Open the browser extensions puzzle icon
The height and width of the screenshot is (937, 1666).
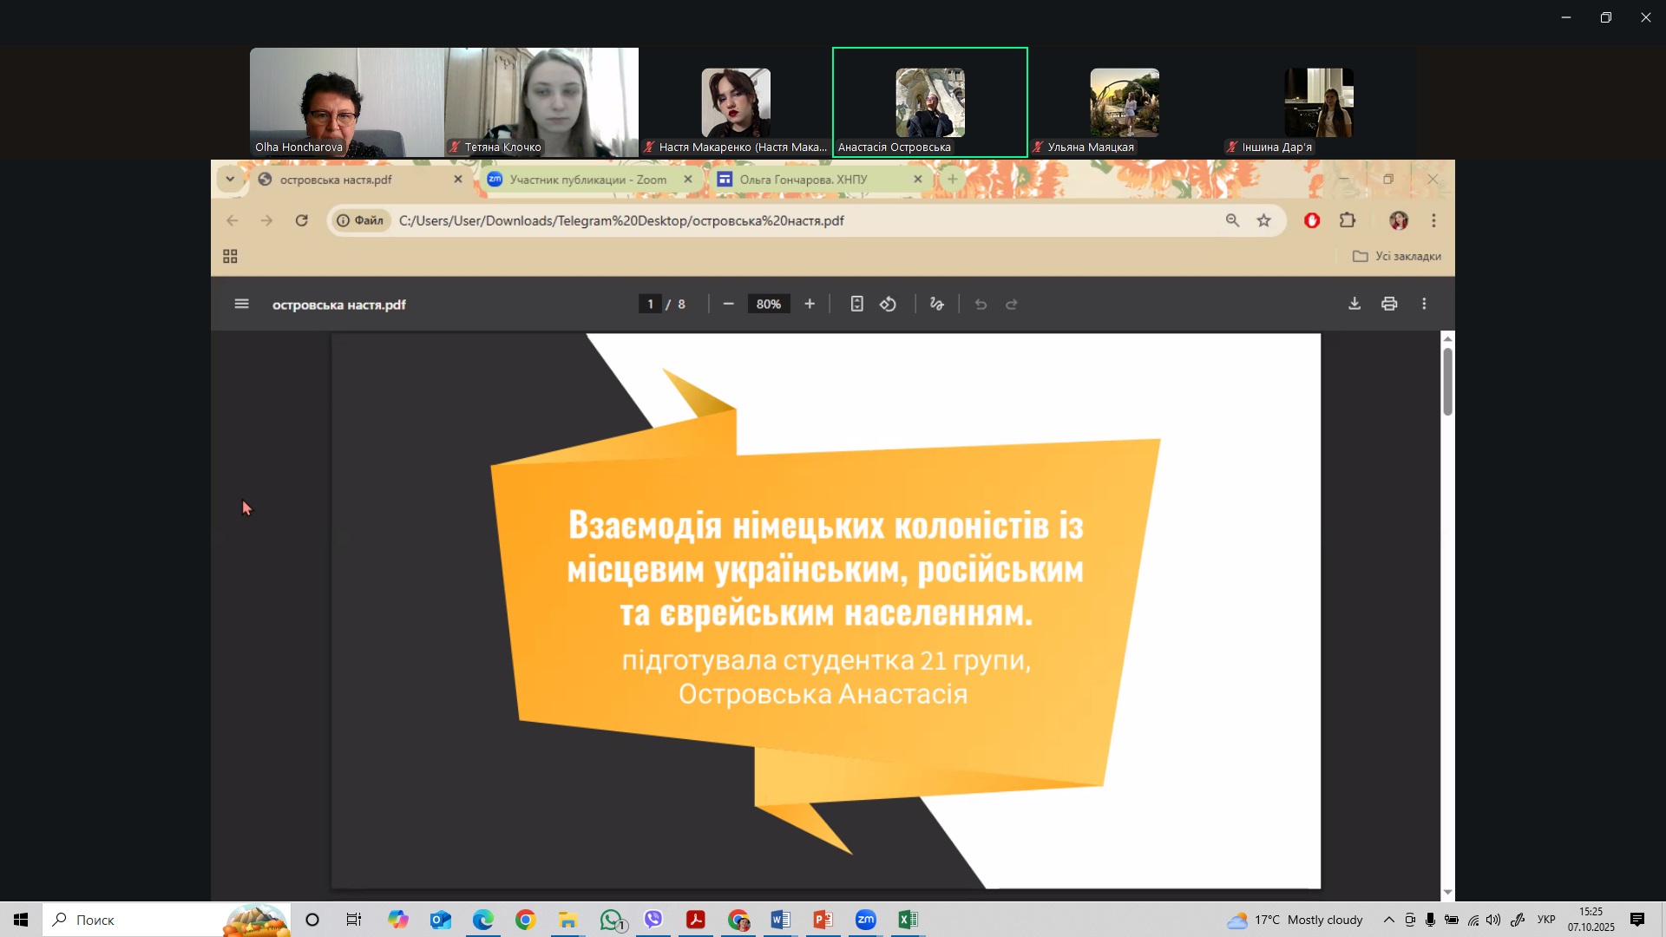(x=1347, y=220)
